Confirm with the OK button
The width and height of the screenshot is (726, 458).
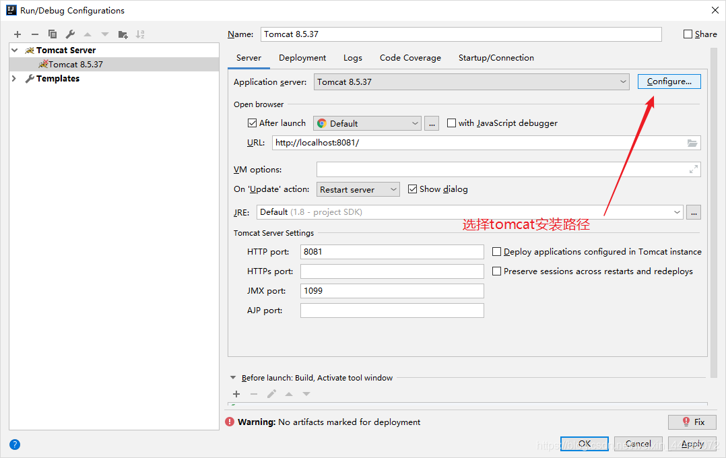[585, 444]
